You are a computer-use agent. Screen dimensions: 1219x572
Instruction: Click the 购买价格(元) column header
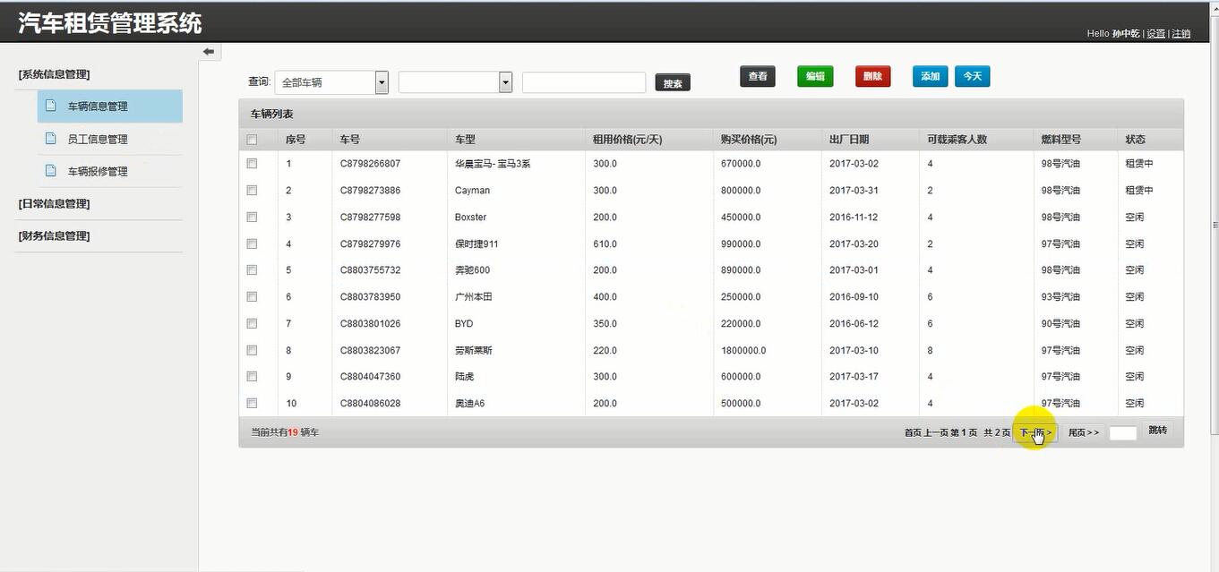pyautogui.click(x=748, y=140)
